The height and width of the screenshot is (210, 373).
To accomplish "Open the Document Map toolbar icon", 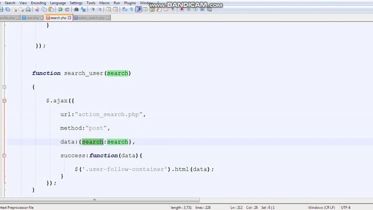I will pyautogui.click(x=152, y=9).
